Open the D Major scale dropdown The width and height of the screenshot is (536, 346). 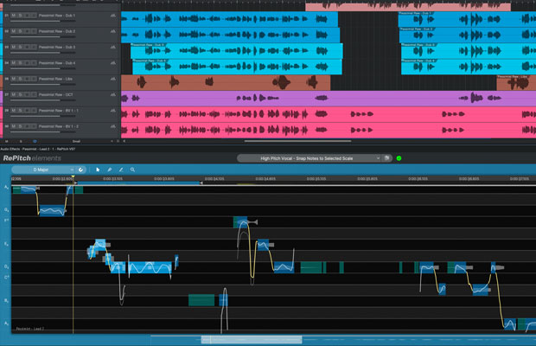pyautogui.click(x=41, y=170)
